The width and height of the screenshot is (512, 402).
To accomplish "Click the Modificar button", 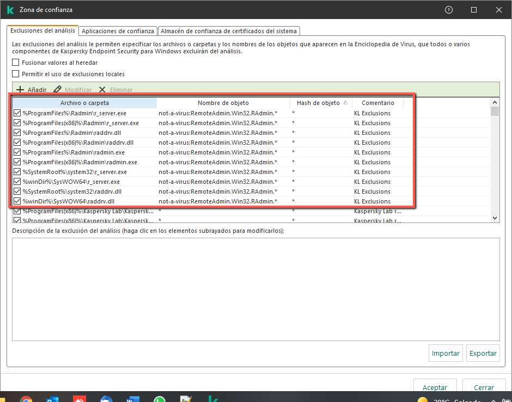I will 72,90.
